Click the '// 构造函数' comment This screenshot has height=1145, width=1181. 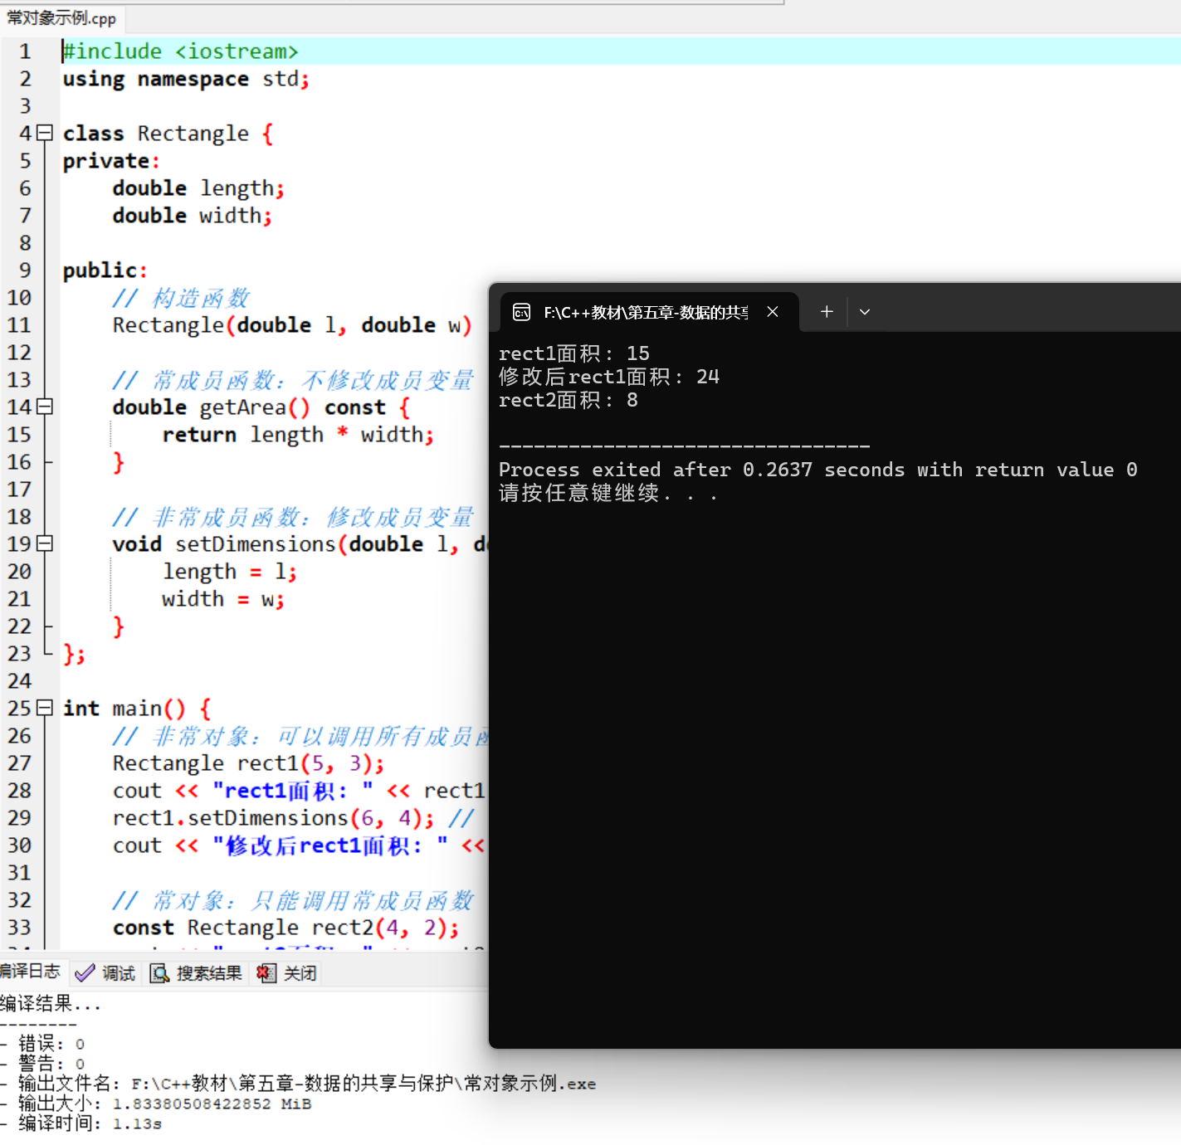point(181,298)
